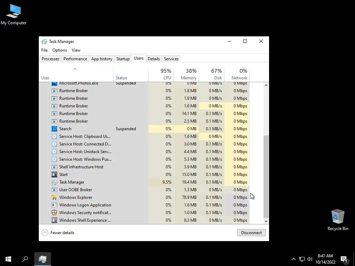Image resolution: width=355 pixels, height=266 pixels.
Task: Open the Options menu
Action: pyautogui.click(x=60, y=50)
